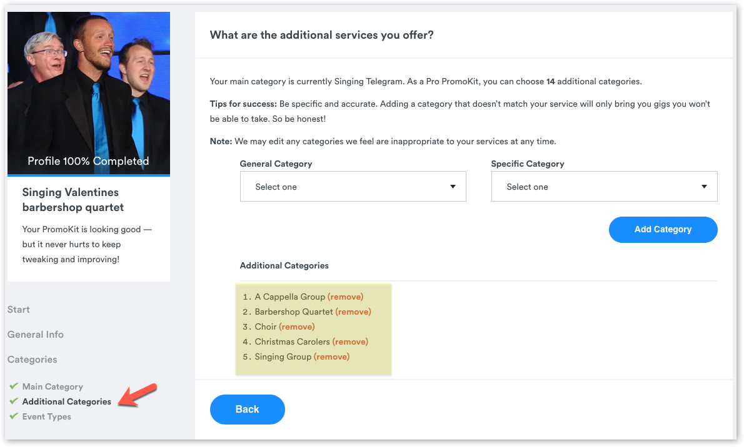Screen dimensions: 744x447
Task: Click the Add Category button
Action: click(x=663, y=229)
